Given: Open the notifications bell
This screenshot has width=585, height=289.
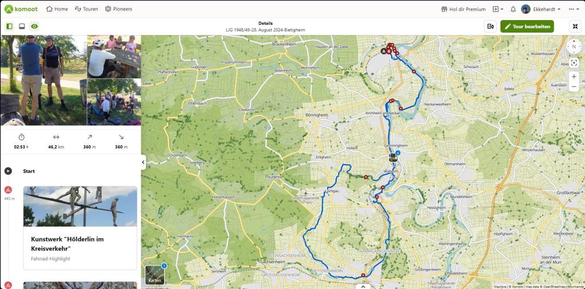Looking at the screenshot, I should [513, 9].
